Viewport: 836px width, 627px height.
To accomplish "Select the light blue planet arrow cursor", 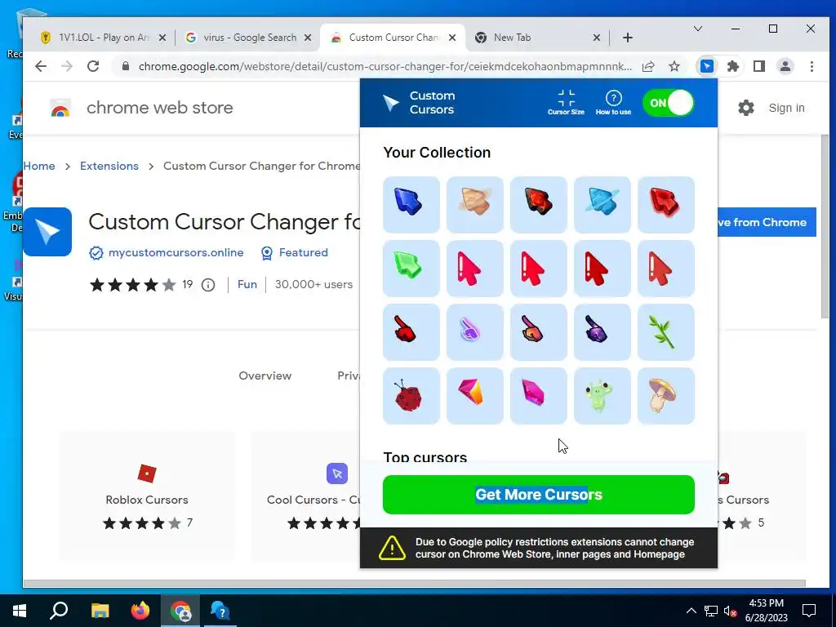I will 602,205.
